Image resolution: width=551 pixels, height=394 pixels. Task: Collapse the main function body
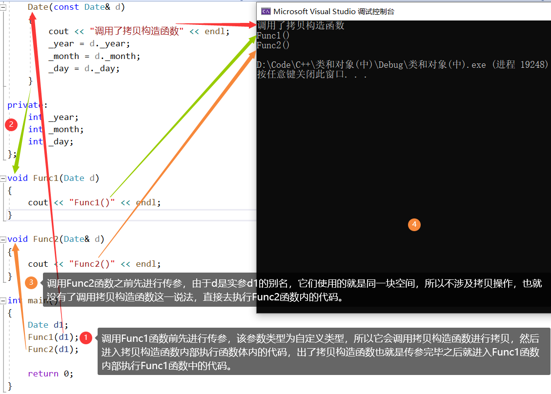(x=2, y=300)
